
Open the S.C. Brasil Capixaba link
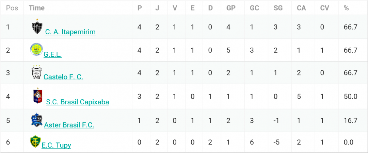78,102
